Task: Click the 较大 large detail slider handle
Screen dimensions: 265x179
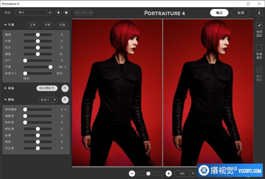Action: click(38, 48)
